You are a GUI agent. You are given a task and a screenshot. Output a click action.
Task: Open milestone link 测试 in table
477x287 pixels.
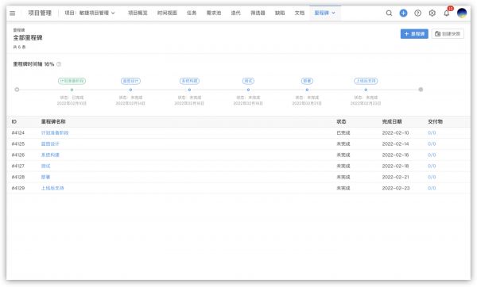click(x=45, y=166)
